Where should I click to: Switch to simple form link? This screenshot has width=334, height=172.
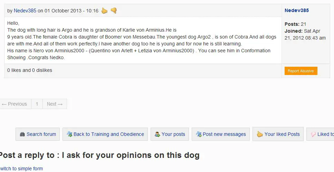[x=21, y=169]
